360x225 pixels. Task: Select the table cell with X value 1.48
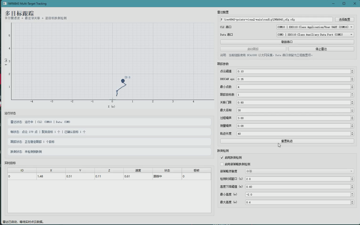51,176
